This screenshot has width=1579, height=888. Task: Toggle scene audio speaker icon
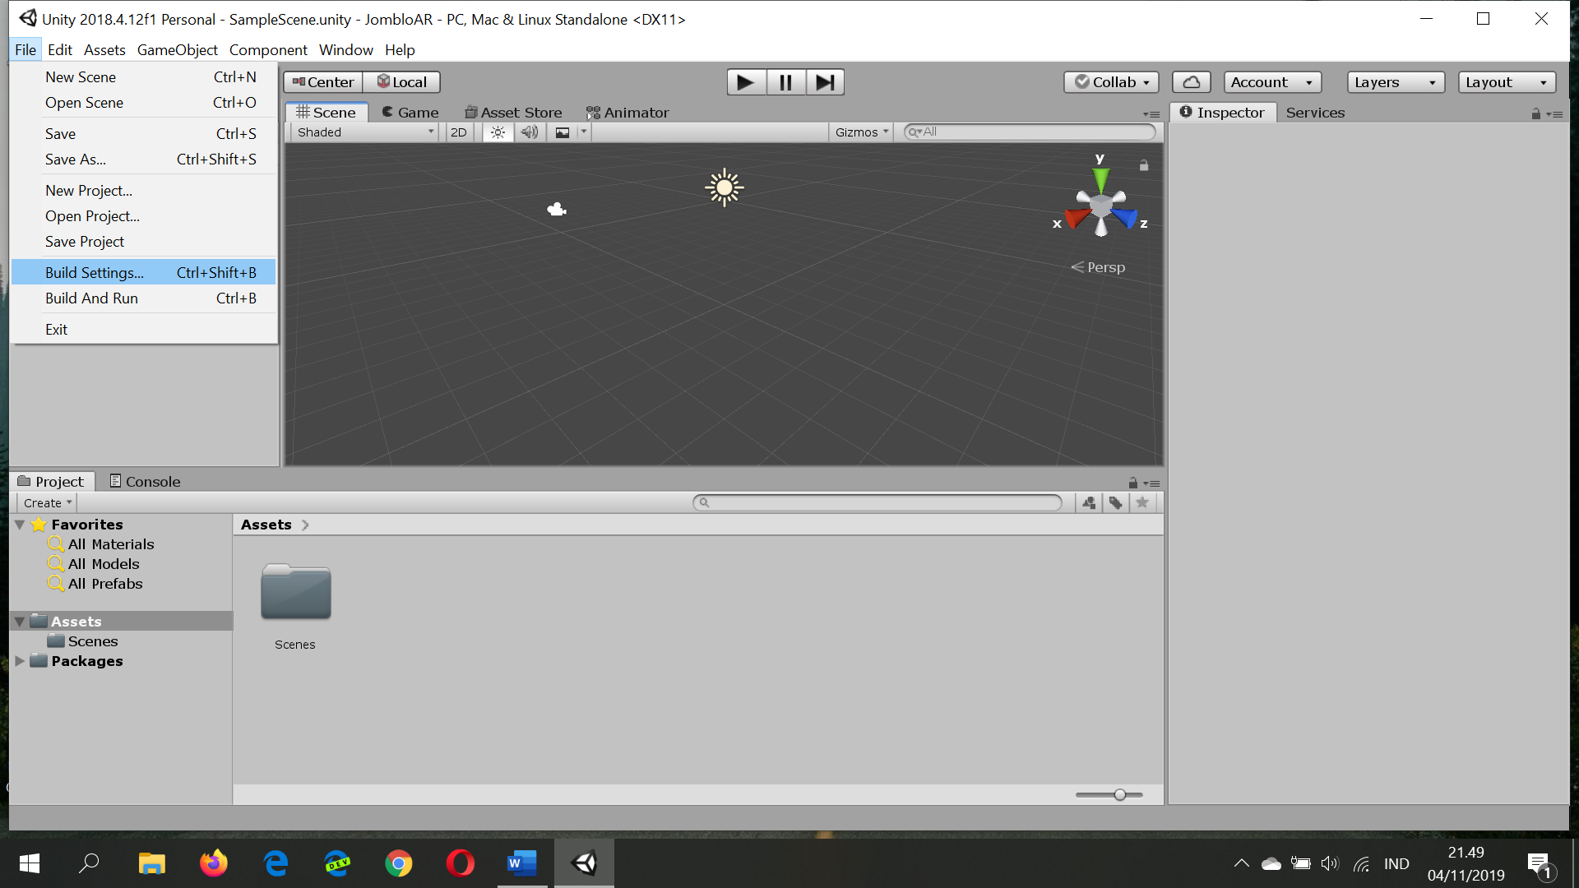pyautogui.click(x=530, y=132)
